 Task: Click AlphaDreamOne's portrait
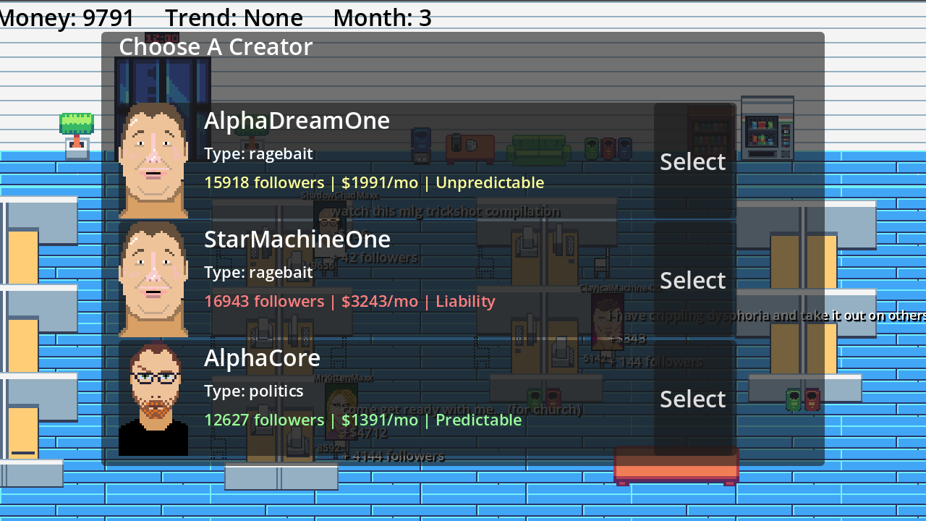(x=153, y=161)
